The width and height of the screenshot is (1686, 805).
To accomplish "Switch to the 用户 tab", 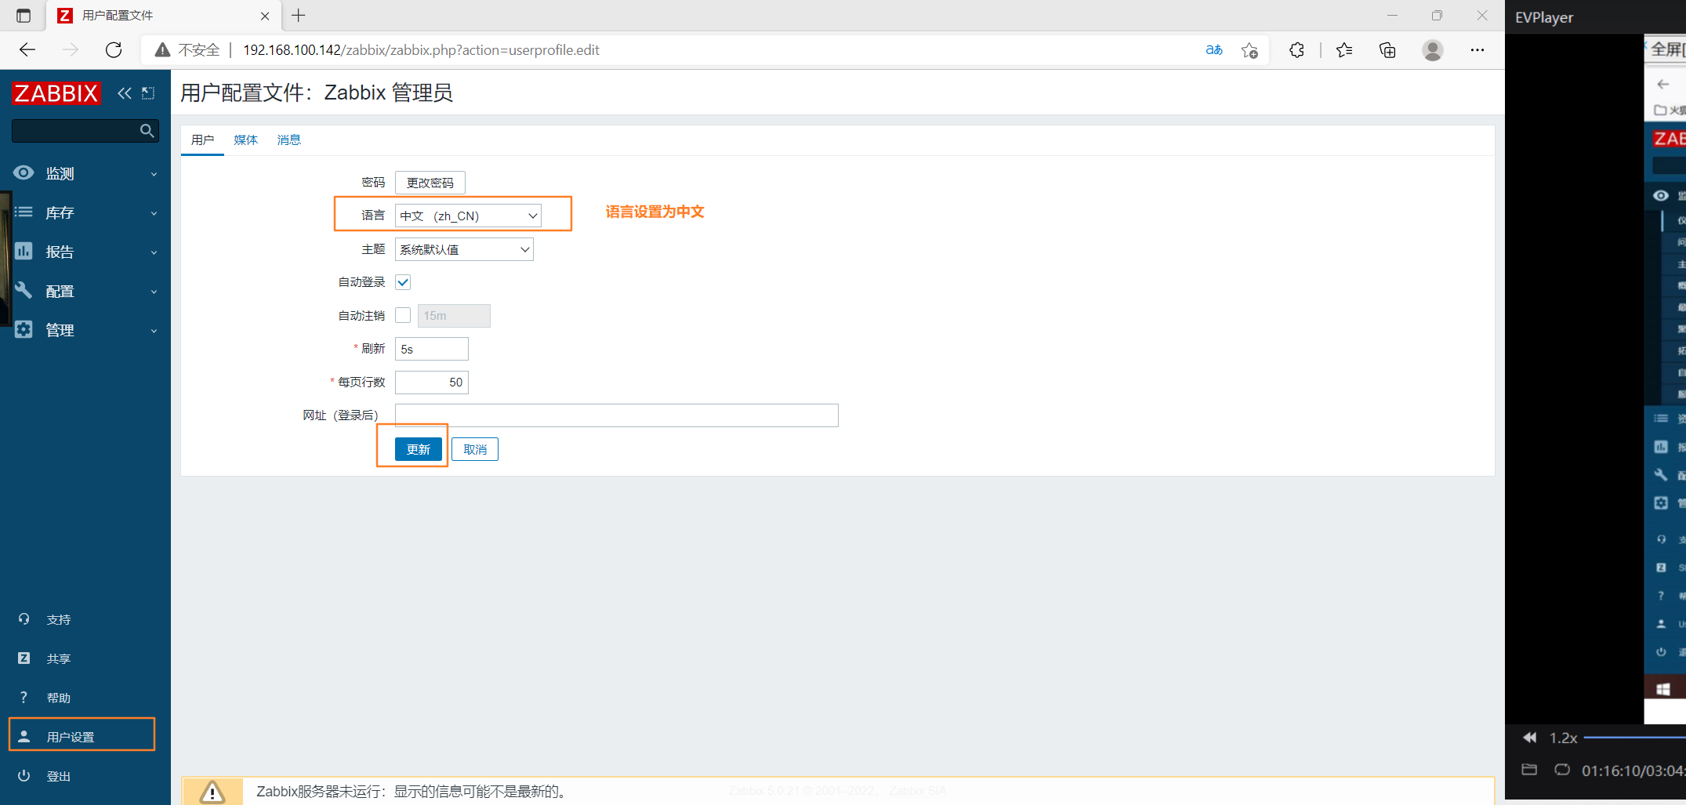I will [202, 140].
